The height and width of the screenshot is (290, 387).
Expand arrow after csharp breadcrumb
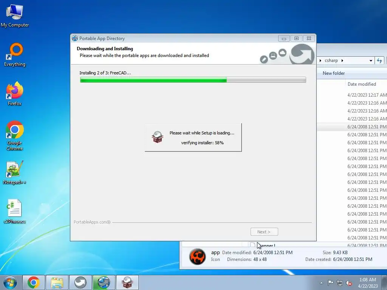click(x=342, y=61)
